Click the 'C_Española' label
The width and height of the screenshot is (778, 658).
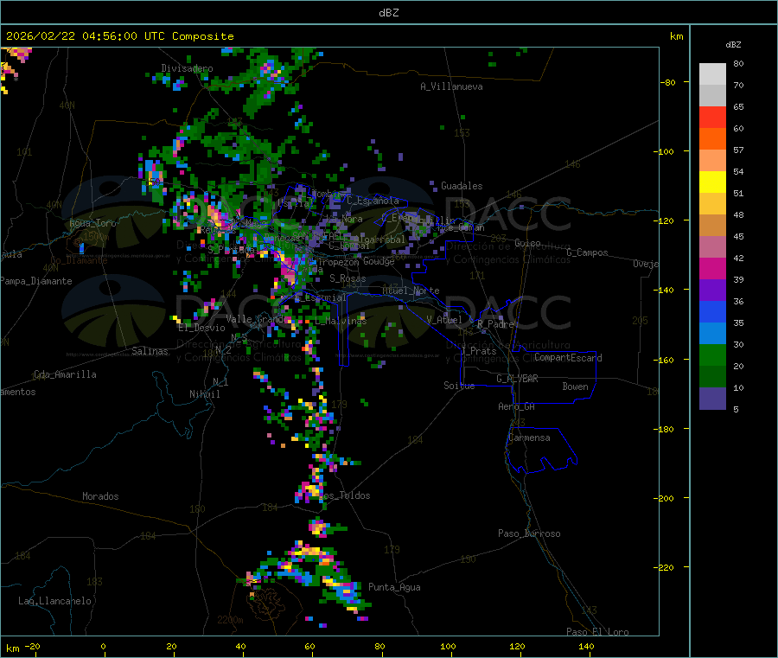[373, 201]
